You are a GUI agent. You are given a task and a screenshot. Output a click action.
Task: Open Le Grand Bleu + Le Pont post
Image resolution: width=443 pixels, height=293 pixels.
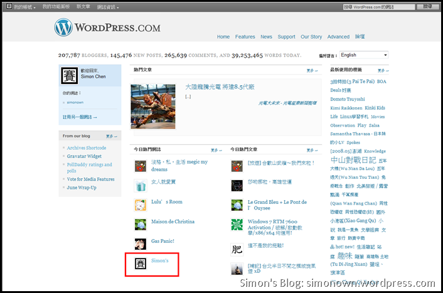(x=277, y=205)
